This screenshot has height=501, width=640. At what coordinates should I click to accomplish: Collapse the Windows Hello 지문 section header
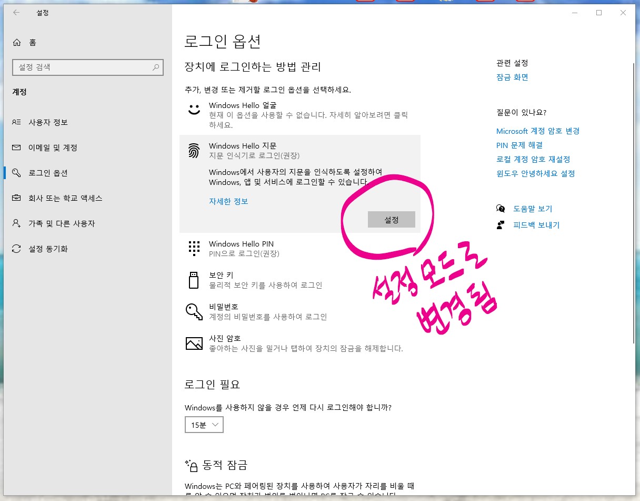coord(300,151)
